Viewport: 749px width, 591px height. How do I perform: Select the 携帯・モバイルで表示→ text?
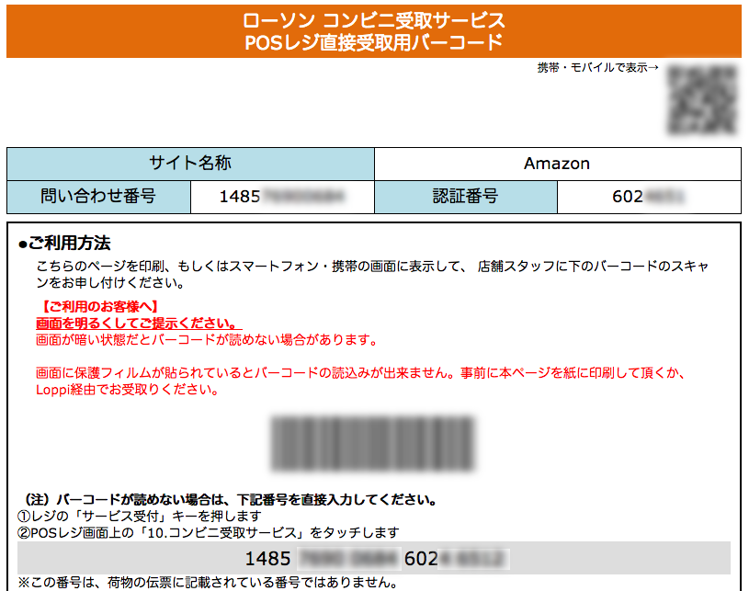(597, 68)
